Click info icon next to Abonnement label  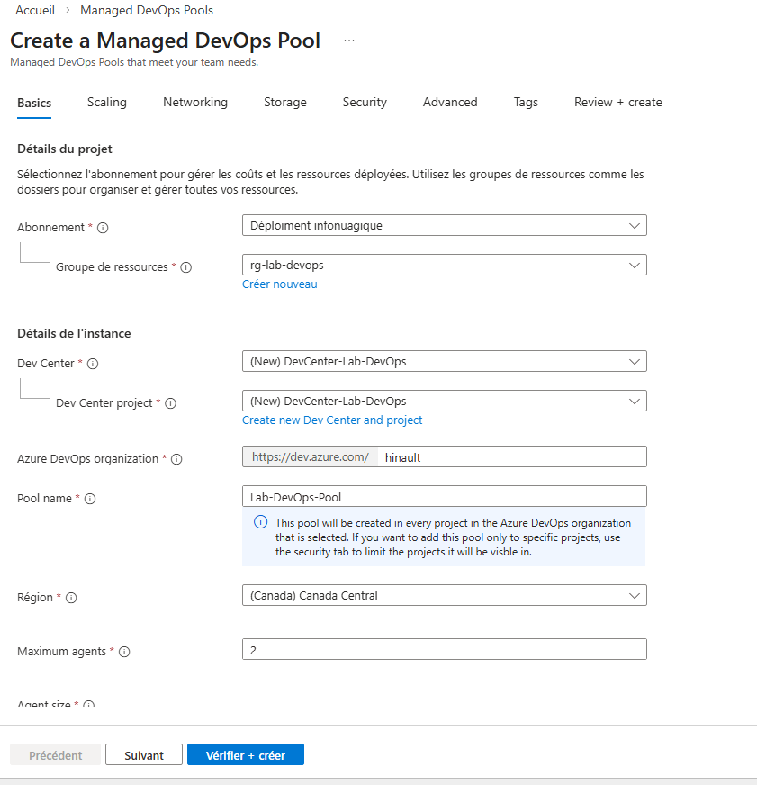[103, 228]
